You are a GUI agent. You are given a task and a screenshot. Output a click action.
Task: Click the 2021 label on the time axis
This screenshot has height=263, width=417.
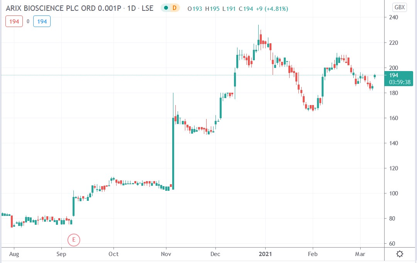(265, 255)
